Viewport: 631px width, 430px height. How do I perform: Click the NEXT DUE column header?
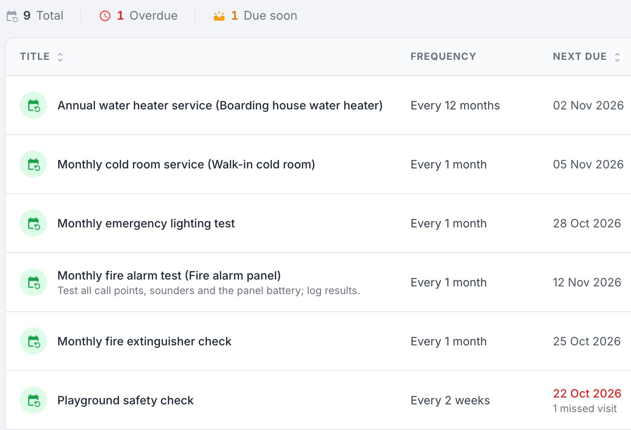[x=580, y=56]
